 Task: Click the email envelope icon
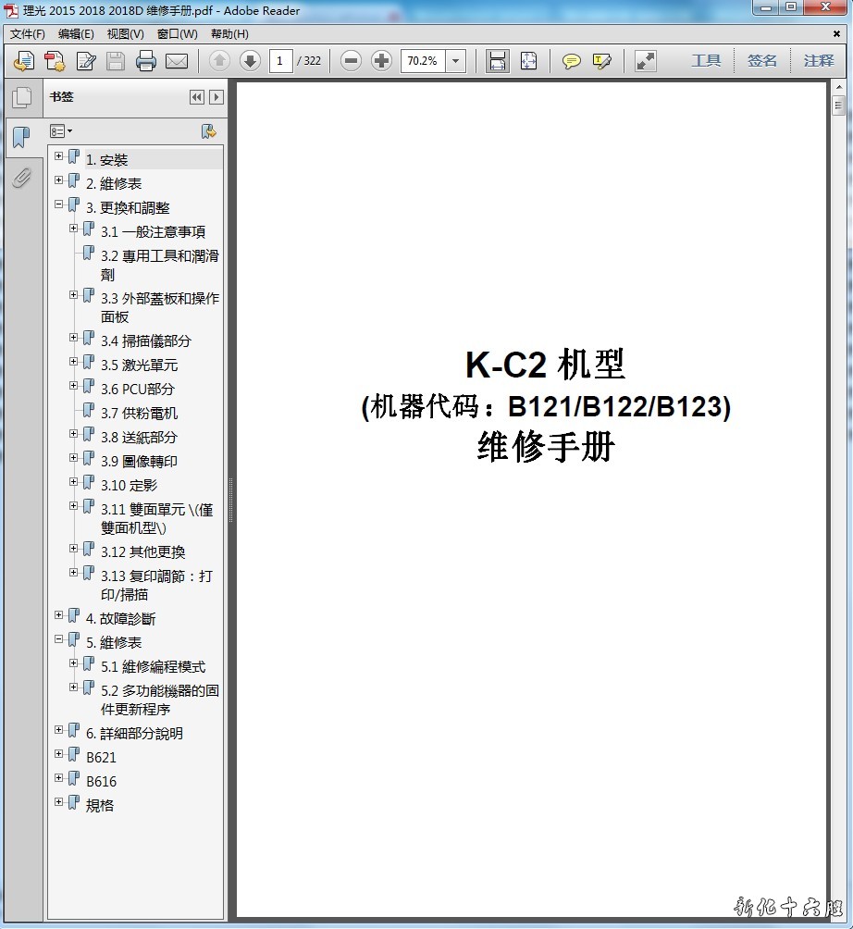(177, 61)
